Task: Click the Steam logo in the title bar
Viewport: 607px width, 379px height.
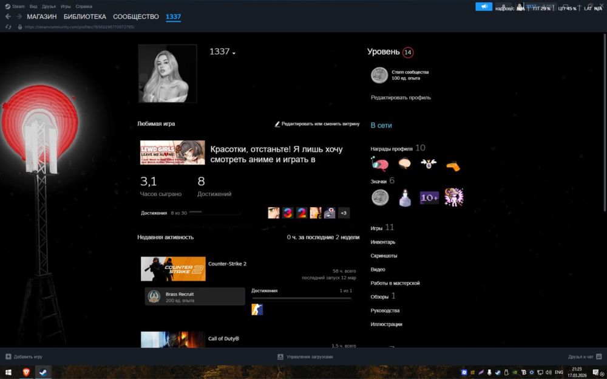Action: coord(7,7)
